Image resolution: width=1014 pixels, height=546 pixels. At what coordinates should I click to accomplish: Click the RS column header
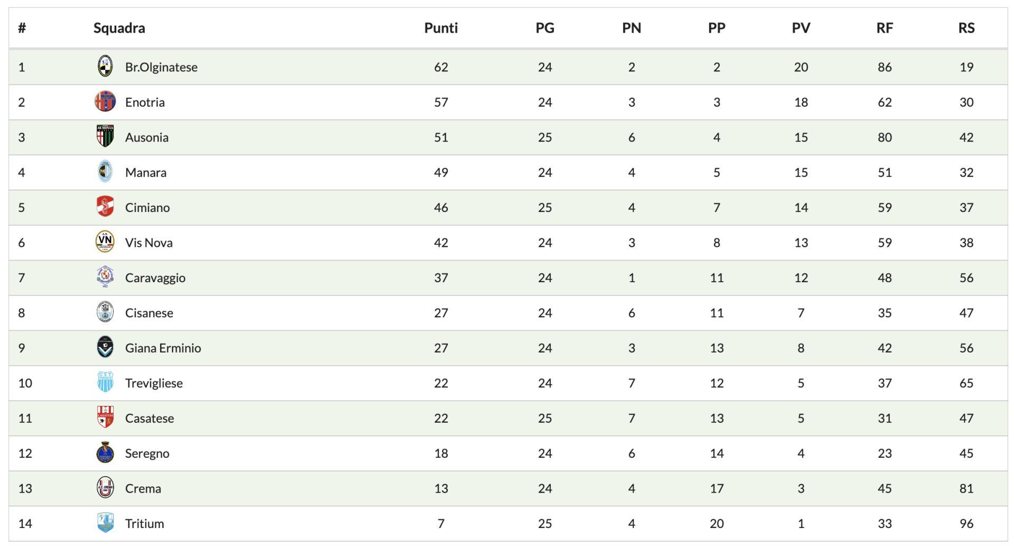[966, 28]
